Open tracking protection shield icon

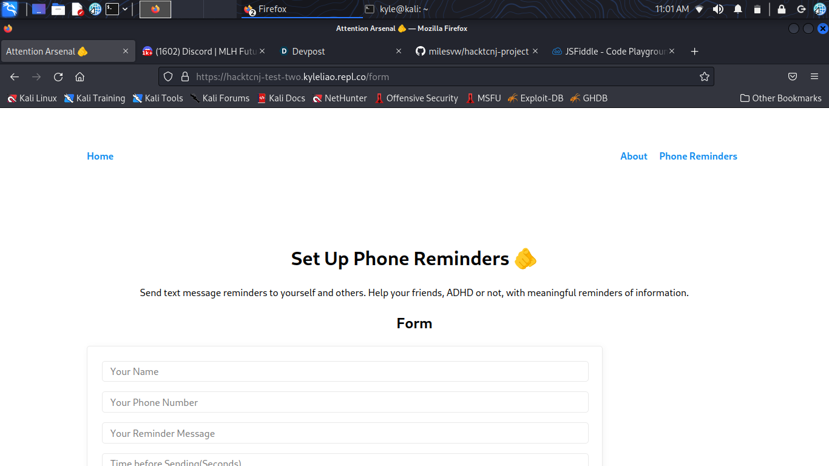tap(169, 77)
